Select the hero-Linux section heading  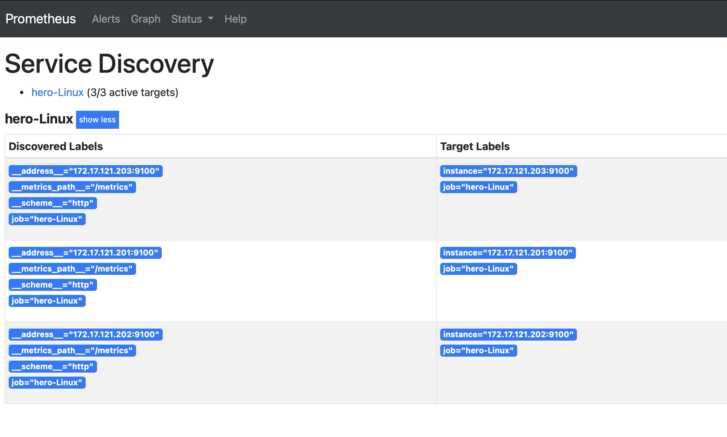[39, 119]
